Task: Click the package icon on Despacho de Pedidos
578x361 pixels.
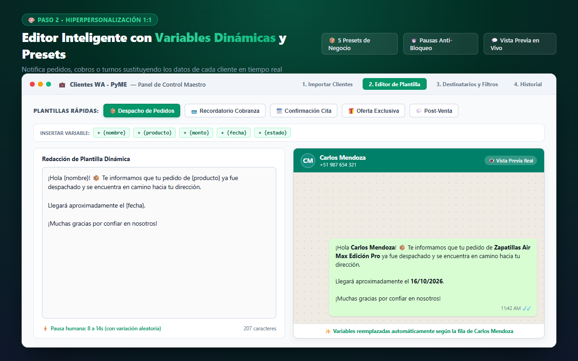Action: pos(113,111)
